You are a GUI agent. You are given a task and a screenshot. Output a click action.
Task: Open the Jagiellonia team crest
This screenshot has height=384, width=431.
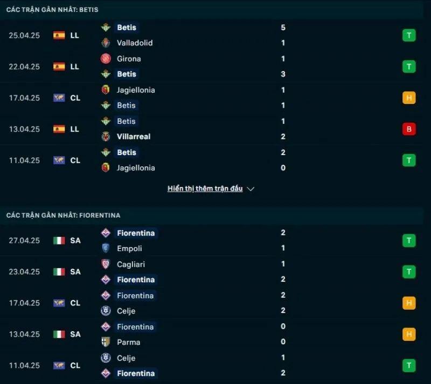[106, 90]
